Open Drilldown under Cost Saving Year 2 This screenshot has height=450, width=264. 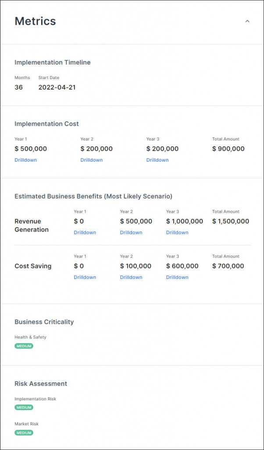[131, 277]
